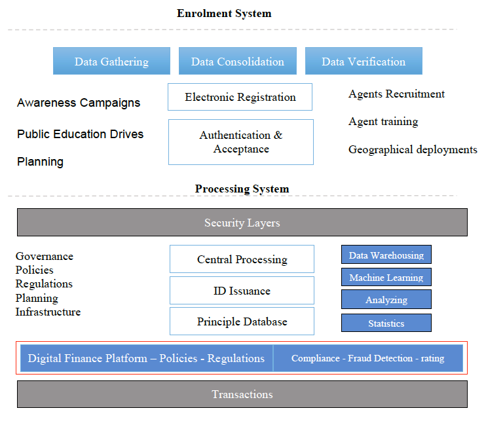Click Digital Finance Platform – Policies - Regulations
This screenshot has height=421, width=486.
point(146,358)
